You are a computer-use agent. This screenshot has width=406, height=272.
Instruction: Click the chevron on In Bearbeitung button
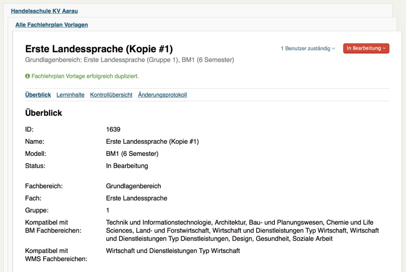pyautogui.click(x=384, y=48)
